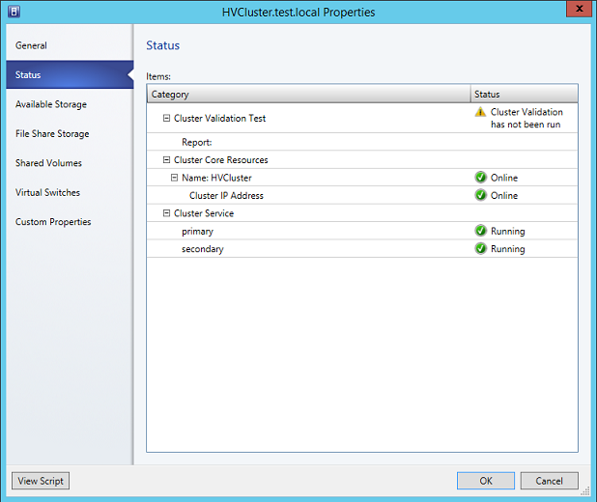Open the Shared Volumes page
This screenshot has height=502, width=597.
(x=48, y=163)
